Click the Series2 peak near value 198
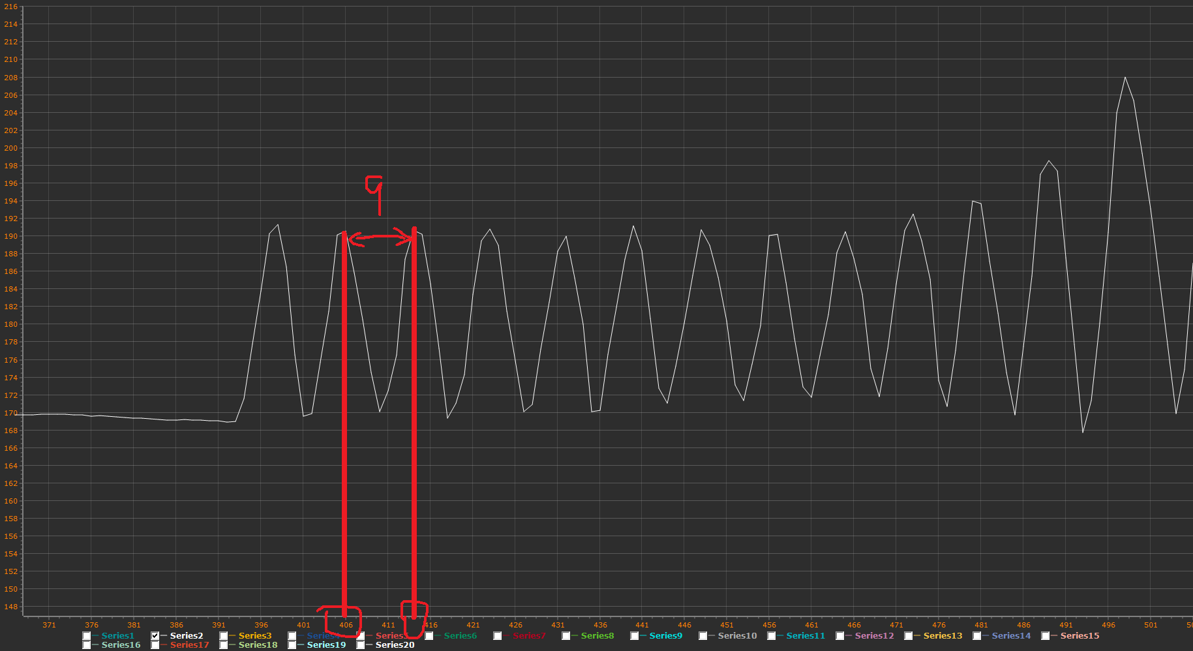 [1049, 160]
